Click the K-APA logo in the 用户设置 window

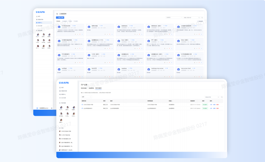click(64, 83)
